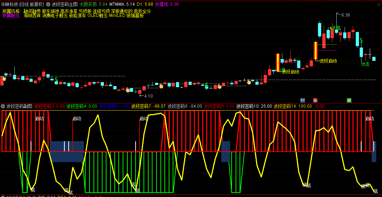
Task: Open the main chart indicator dropdown arrow
Action: coord(48,4)
